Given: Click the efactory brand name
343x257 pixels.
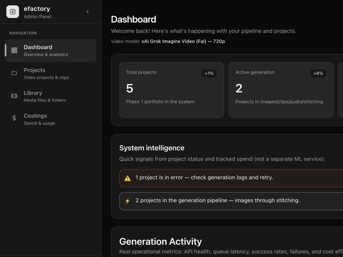Looking at the screenshot, I should click(37, 9).
